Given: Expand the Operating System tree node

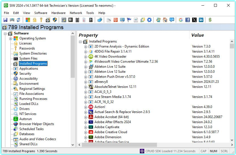Looking at the screenshot, I should pyautogui.click(x=10, y=38).
